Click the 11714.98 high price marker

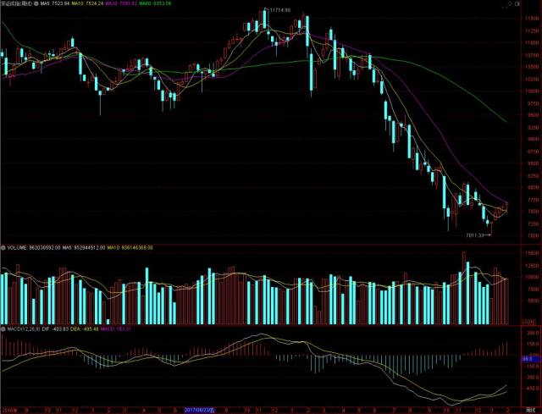click(280, 10)
